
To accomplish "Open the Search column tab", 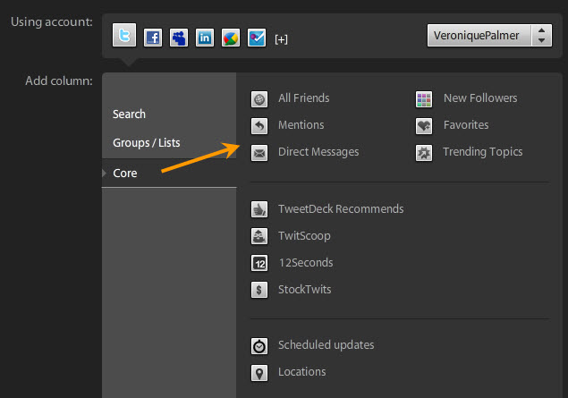I will click(130, 114).
